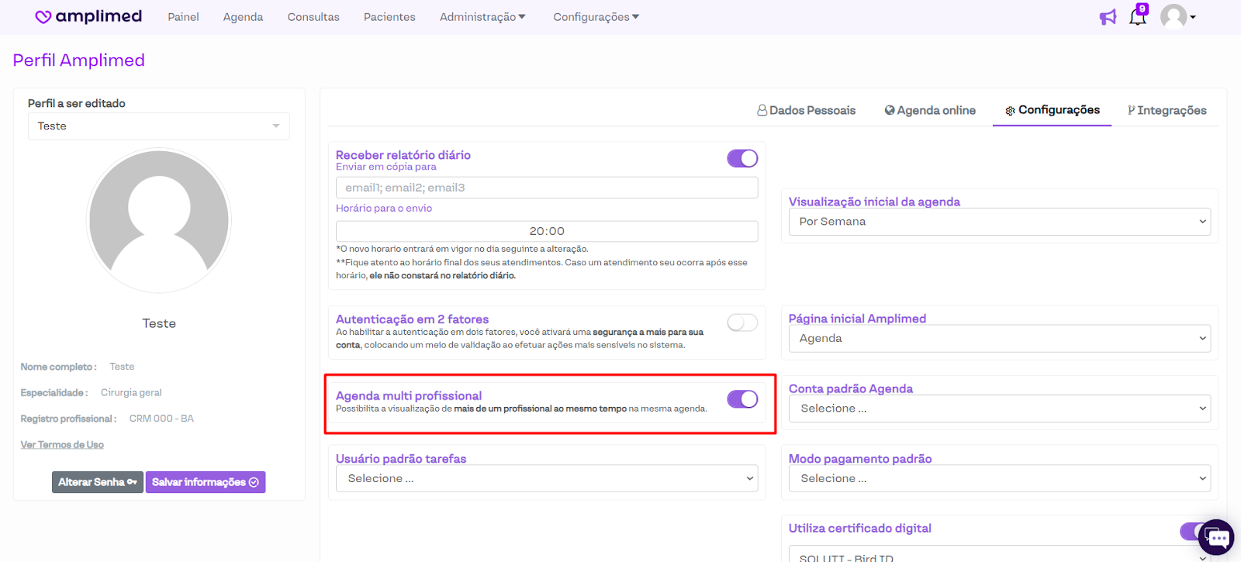Switch to the Integrações tab
Screen dimensions: 1241x562
click(1167, 111)
